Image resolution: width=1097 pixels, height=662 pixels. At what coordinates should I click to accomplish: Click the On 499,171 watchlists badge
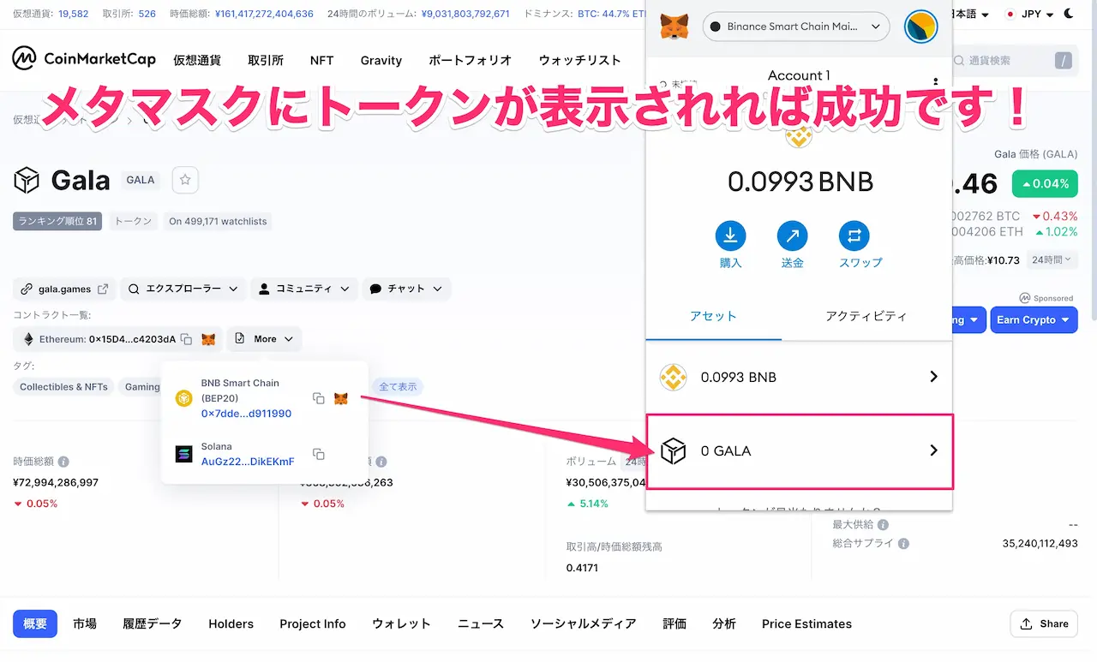point(218,221)
